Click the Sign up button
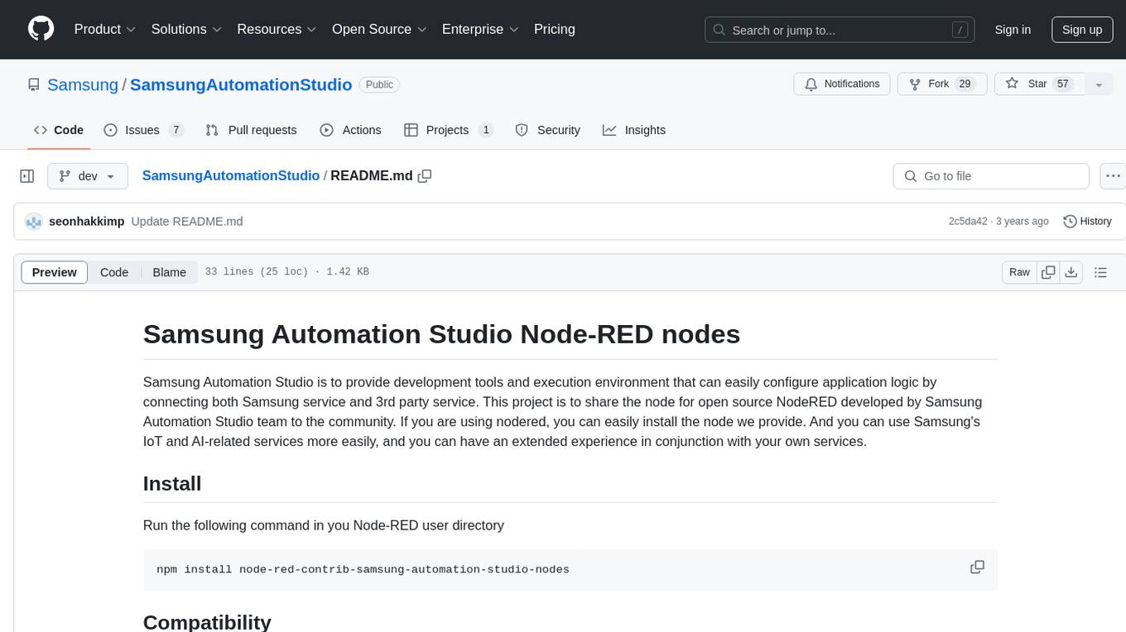This screenshot has width=1126, height=632. (1082, 30)
